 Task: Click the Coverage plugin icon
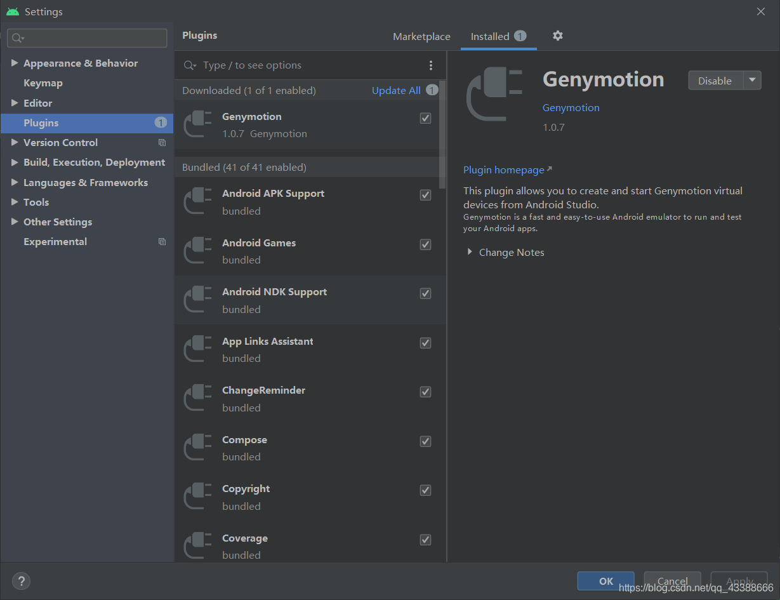[x=198, y=546]
